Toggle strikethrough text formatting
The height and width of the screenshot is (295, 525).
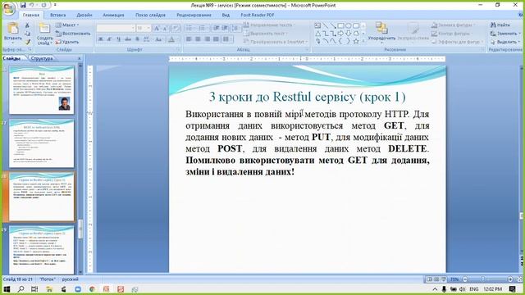[x=128, y=39]
